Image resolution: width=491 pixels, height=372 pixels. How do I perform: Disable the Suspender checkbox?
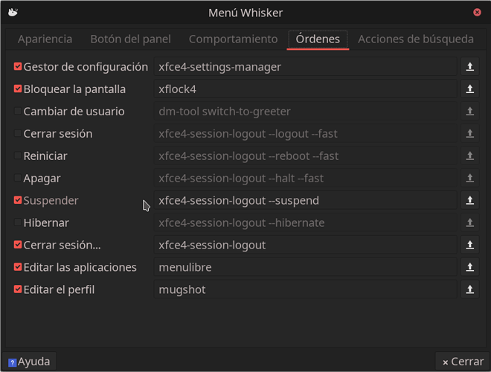[x=18, y=200]
